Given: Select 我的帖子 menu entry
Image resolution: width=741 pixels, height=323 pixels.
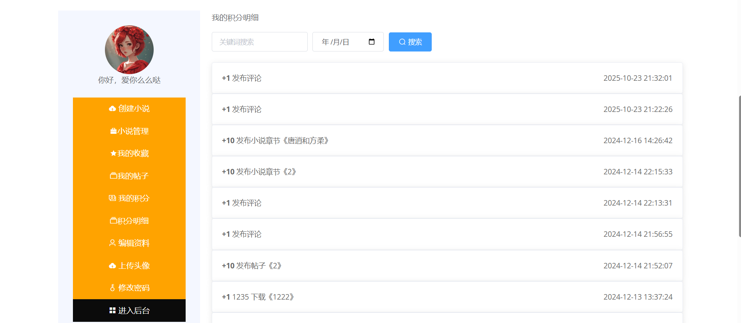Looking at the screenshot, I should (x=129, y=176).
